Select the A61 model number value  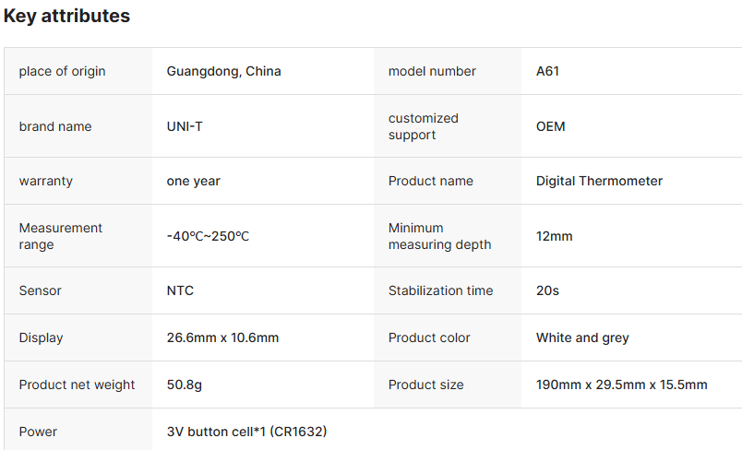click(x=547, y=71)
